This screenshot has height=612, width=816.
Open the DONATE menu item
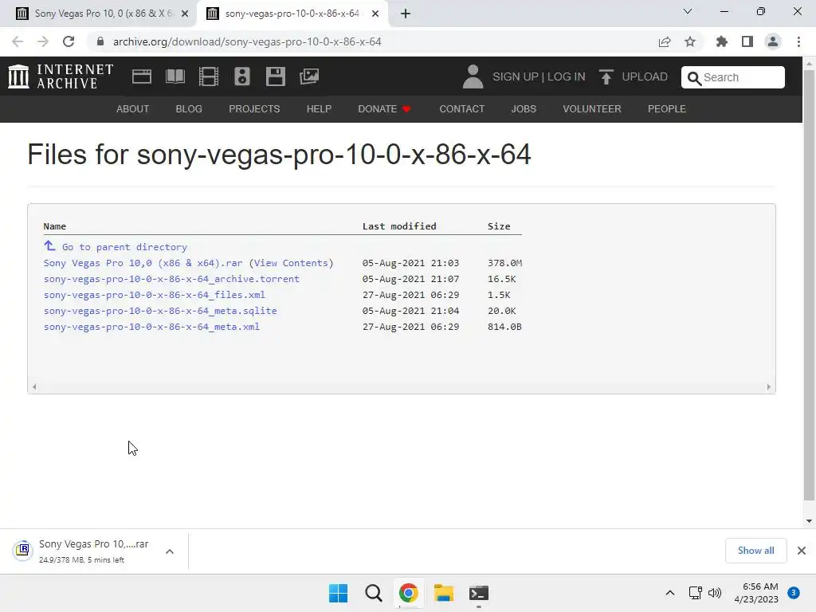pyautogui.click(x=385, y=108)
